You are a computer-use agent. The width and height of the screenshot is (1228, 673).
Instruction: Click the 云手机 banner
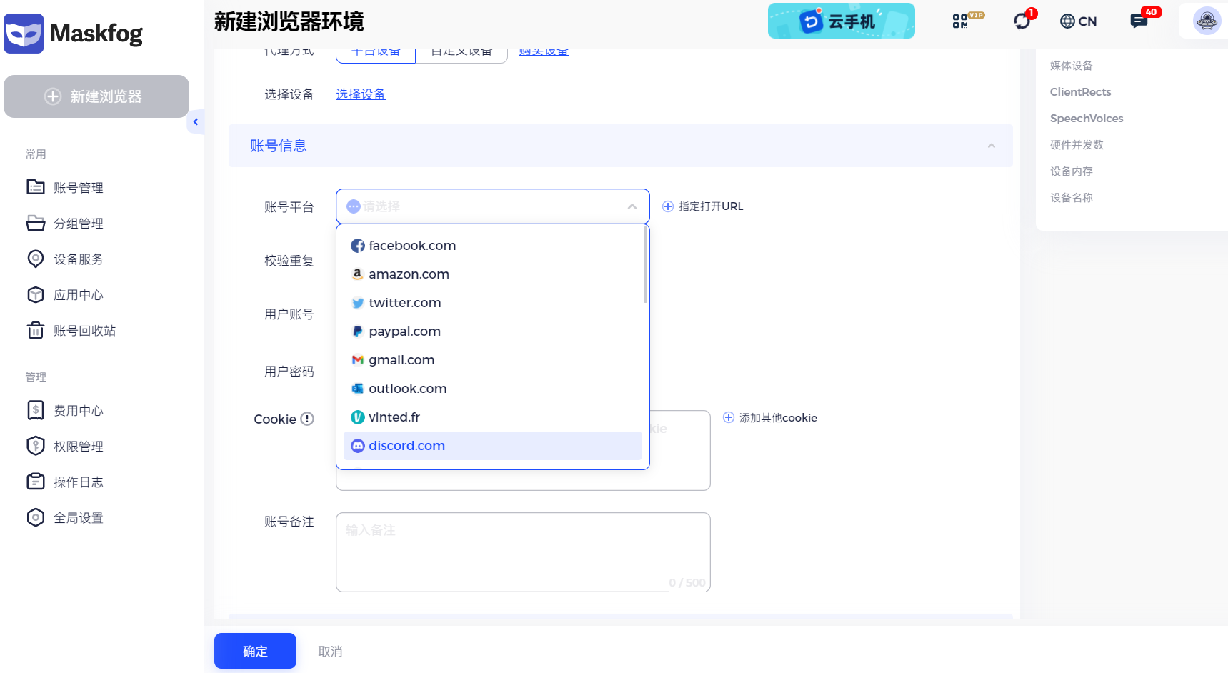click(842, 21)
